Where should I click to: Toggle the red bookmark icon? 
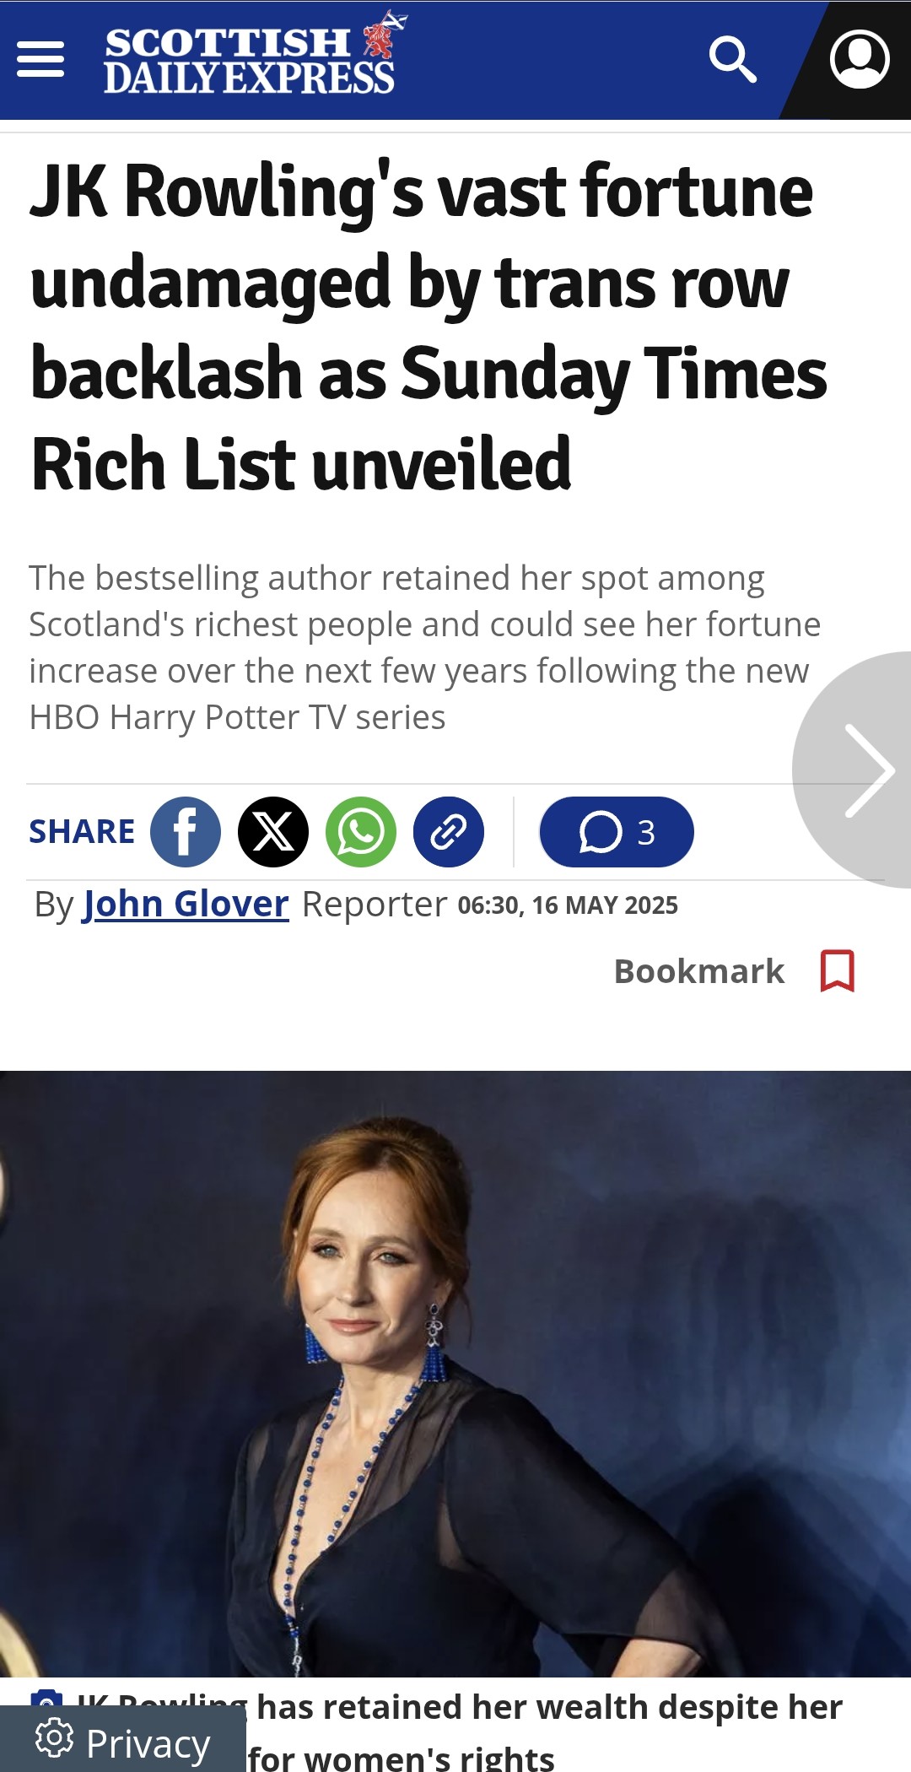[x=838, y=971]
